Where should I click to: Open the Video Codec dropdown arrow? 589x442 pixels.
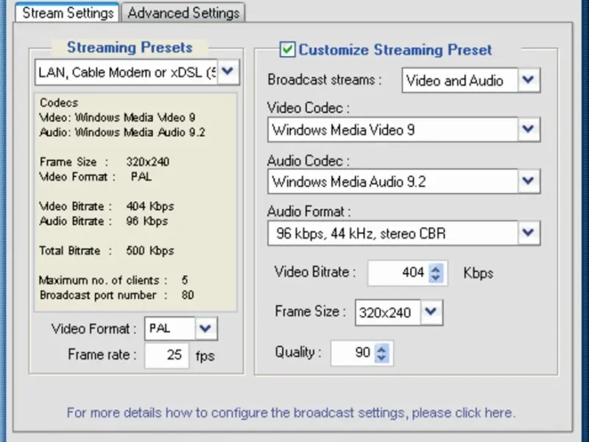pyautogui.click(x=529, y=130)
